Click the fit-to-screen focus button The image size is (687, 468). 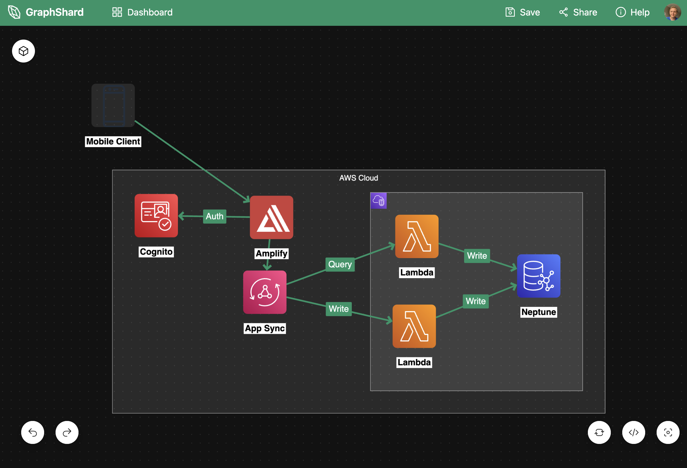point(668,432)
